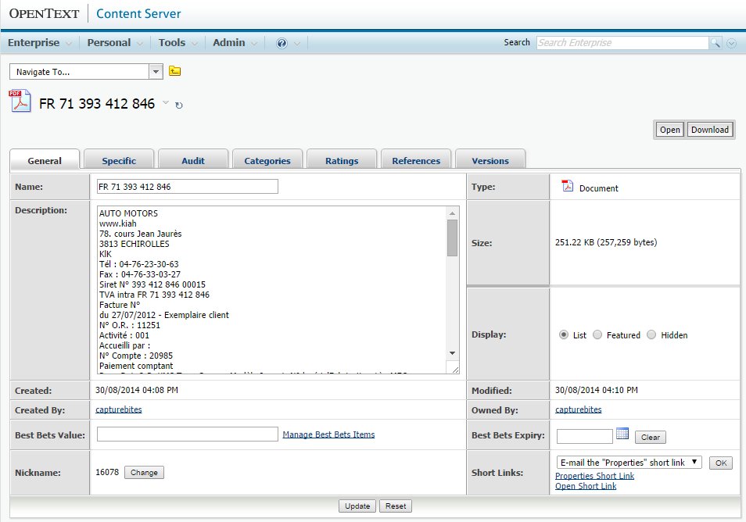Open the Best Bets Expiry calendar picker
The height and width of the screenshot is (522, 746).
tap(622, 434)
